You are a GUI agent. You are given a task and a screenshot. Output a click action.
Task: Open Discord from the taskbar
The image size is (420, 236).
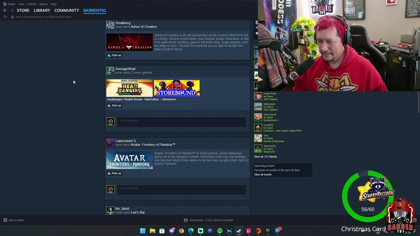coord(172,231)
